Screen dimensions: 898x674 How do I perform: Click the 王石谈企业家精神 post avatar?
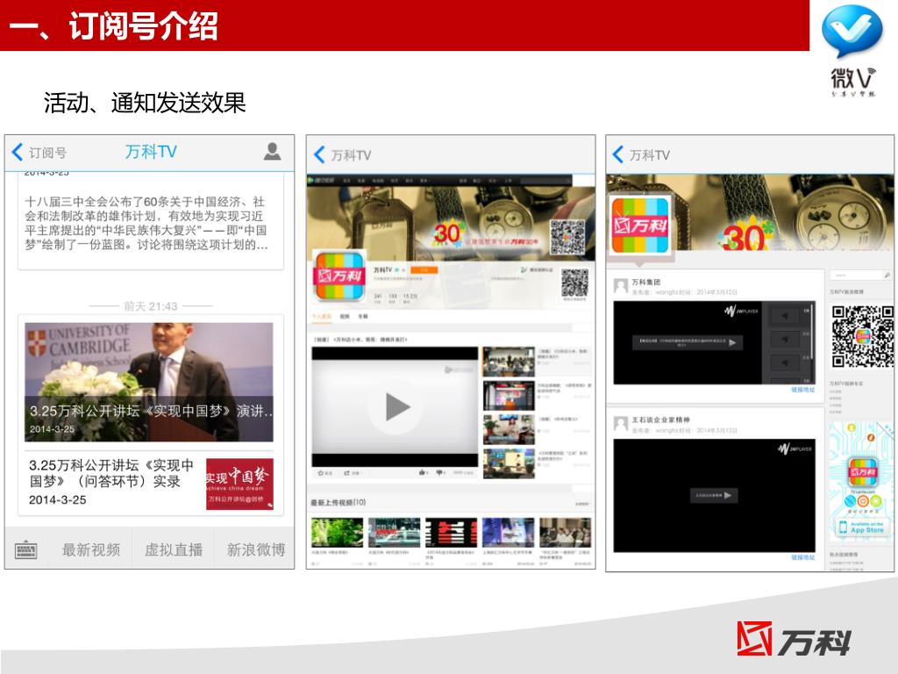point(621,424)
